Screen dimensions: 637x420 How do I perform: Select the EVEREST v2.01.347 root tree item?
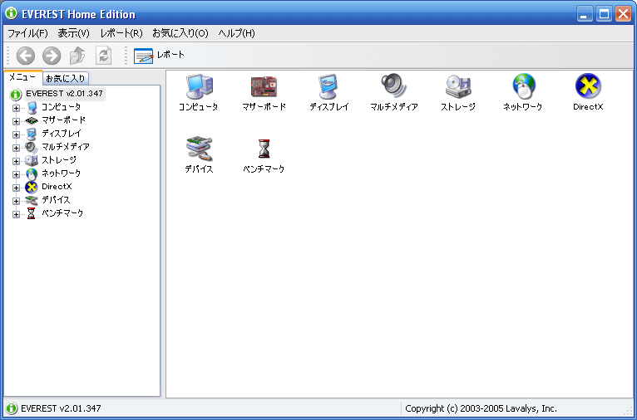point(65,94)
